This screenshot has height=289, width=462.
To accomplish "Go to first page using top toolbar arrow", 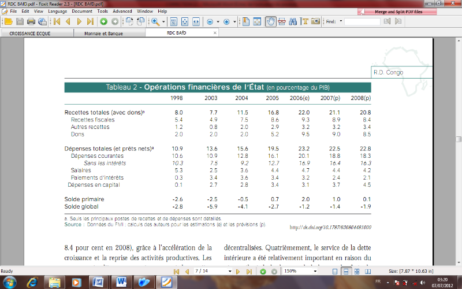I will 57,21.
